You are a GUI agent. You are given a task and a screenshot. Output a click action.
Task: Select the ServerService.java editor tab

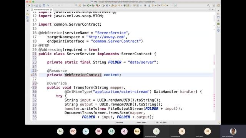coord(42,10)
